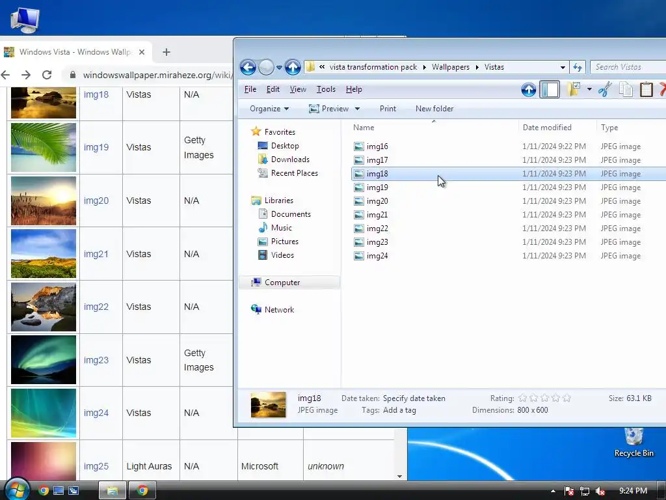Reload the Chrome page
Screen dimensions: 666x500
tap(47, 75)
